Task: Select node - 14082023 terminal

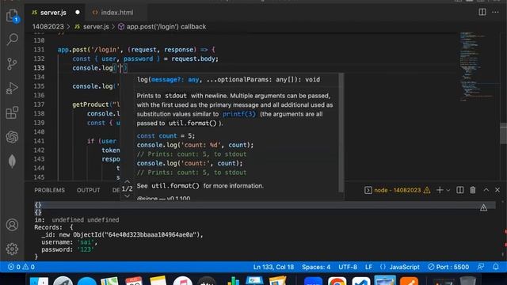Action: click(x=397, y=190)
